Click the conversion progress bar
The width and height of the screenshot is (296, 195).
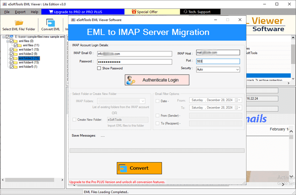pos(157,151)
